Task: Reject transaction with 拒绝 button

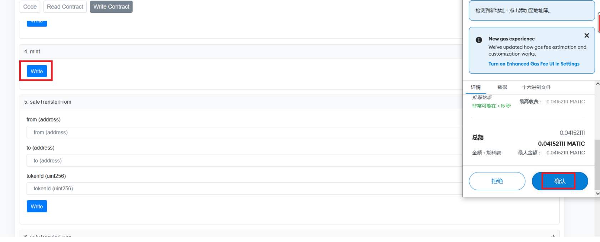Action: (497, 181)
